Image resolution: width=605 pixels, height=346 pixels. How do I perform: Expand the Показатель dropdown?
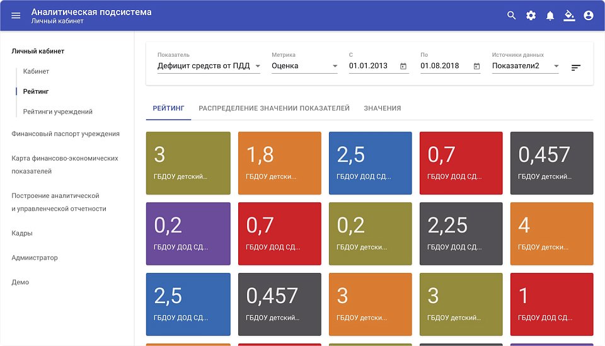tap(209, 66)
